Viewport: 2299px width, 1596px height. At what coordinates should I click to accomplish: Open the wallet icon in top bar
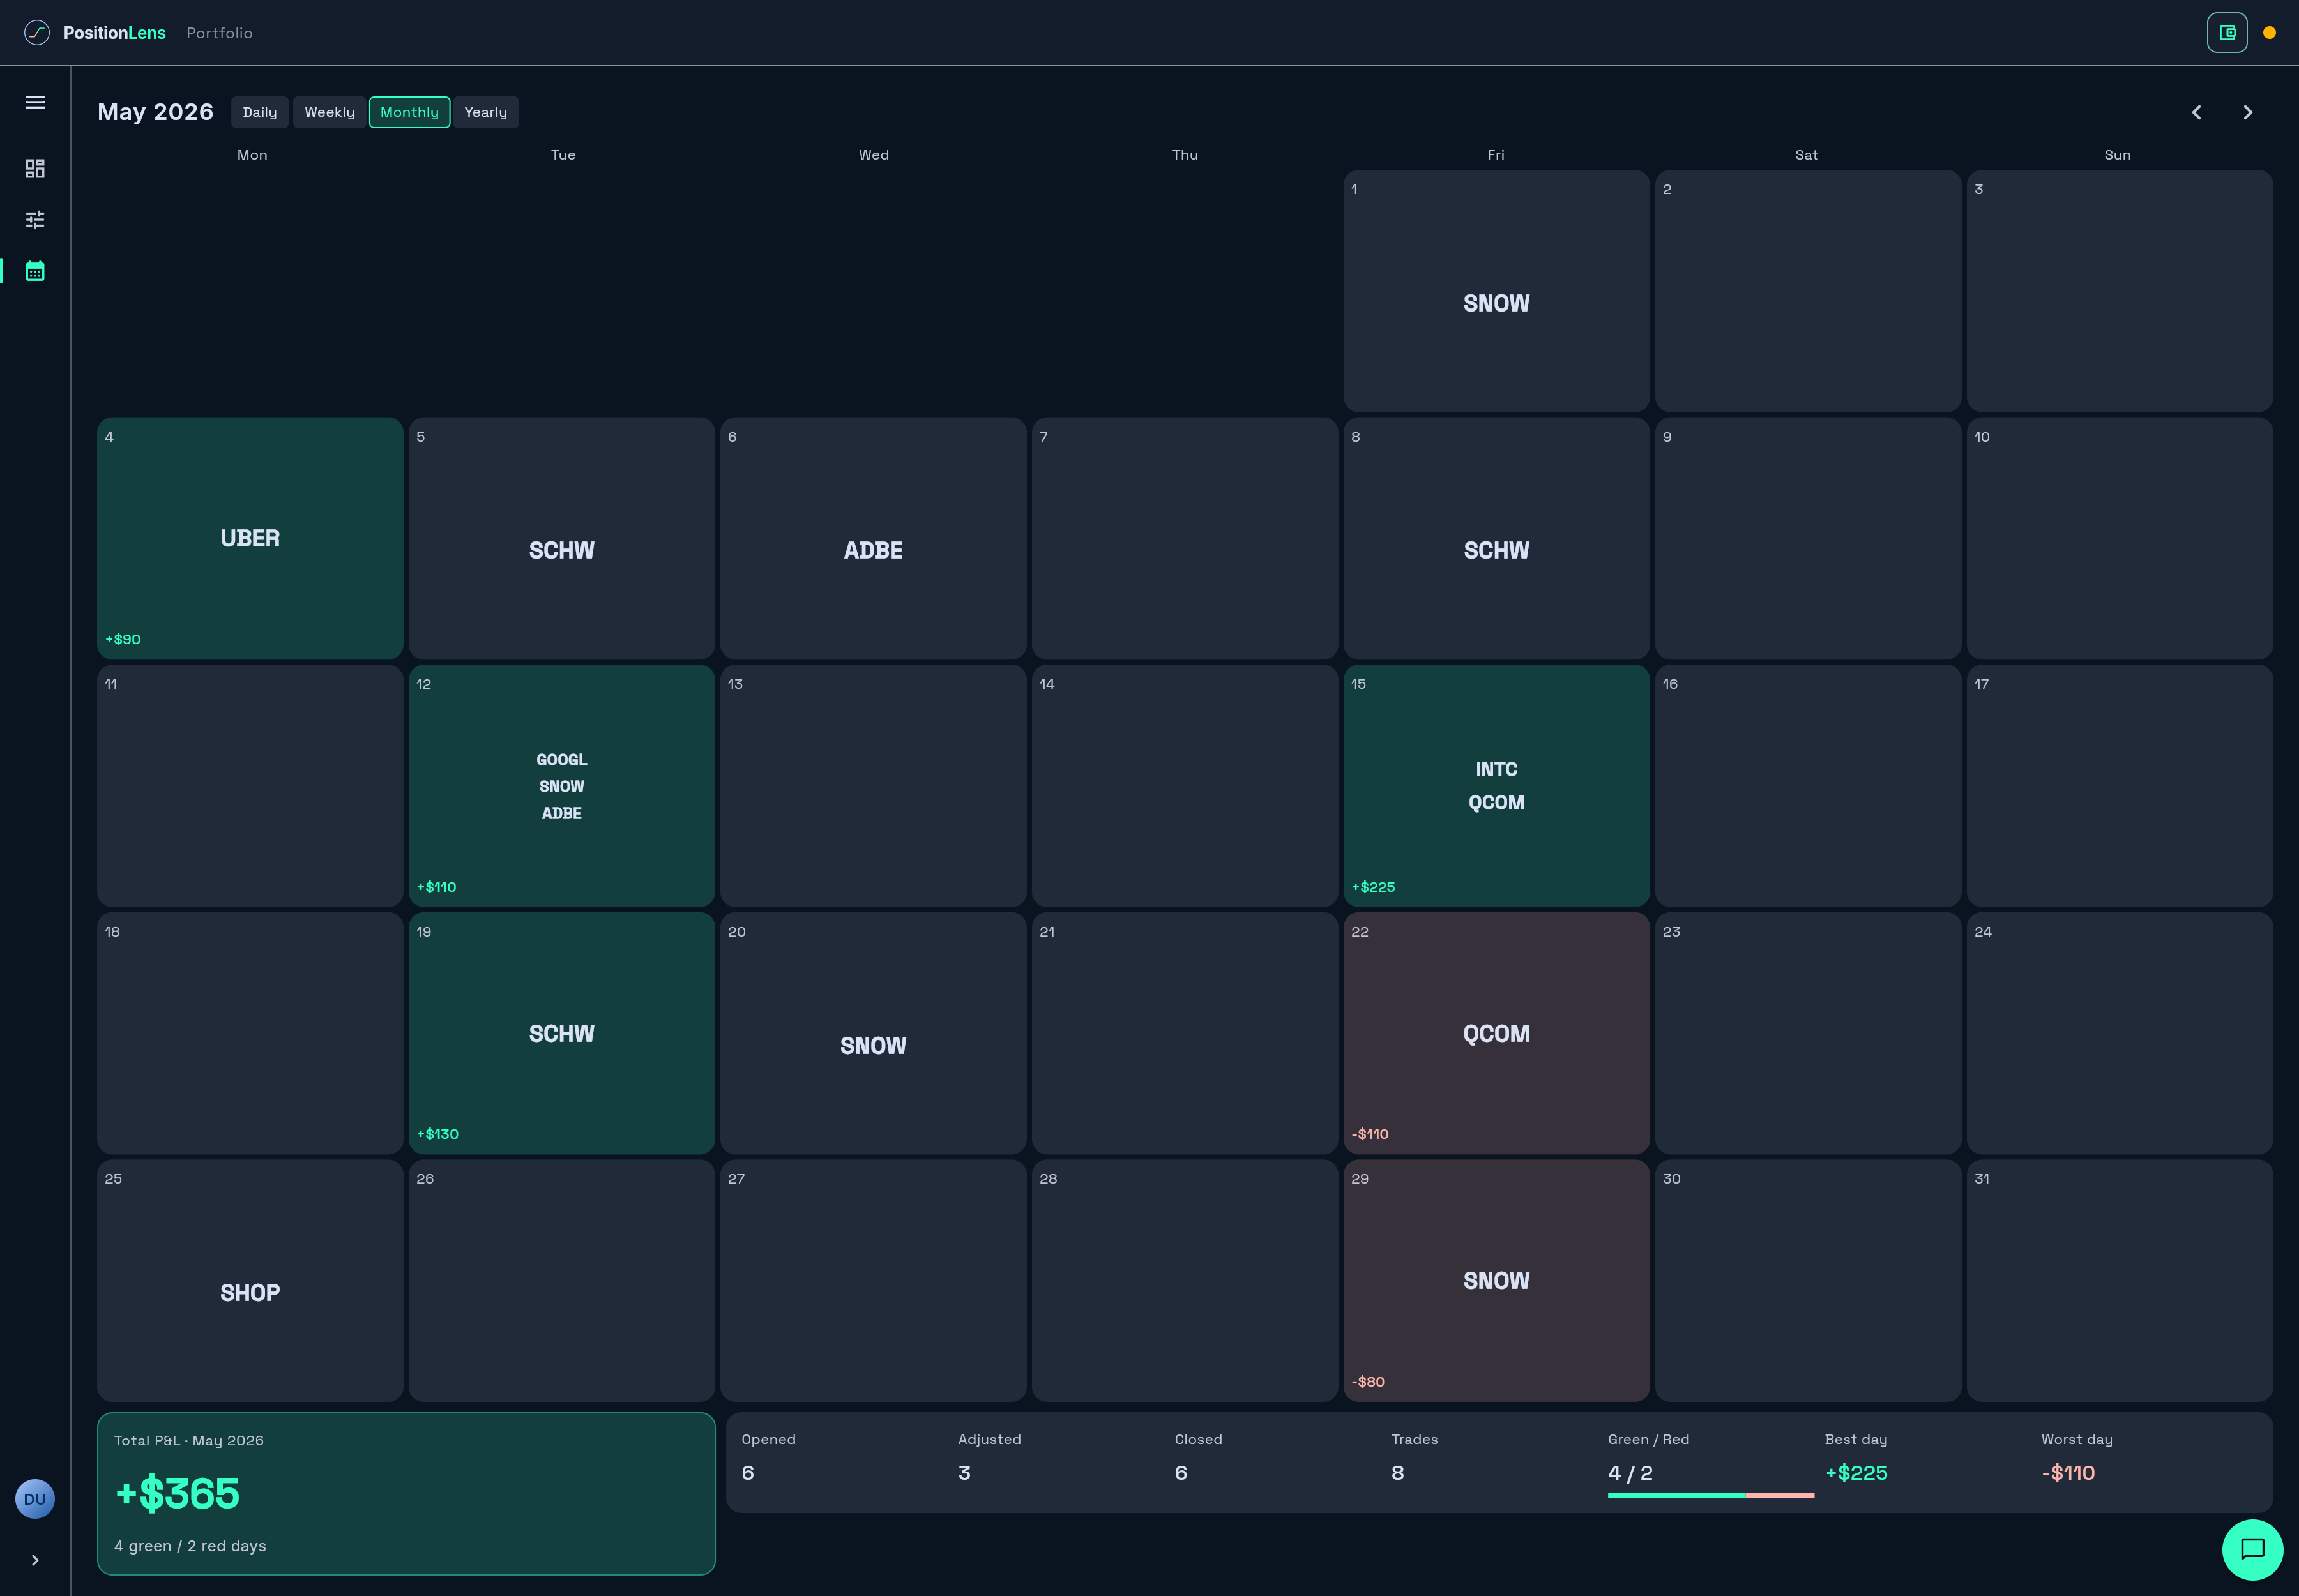coord(2227,33)
